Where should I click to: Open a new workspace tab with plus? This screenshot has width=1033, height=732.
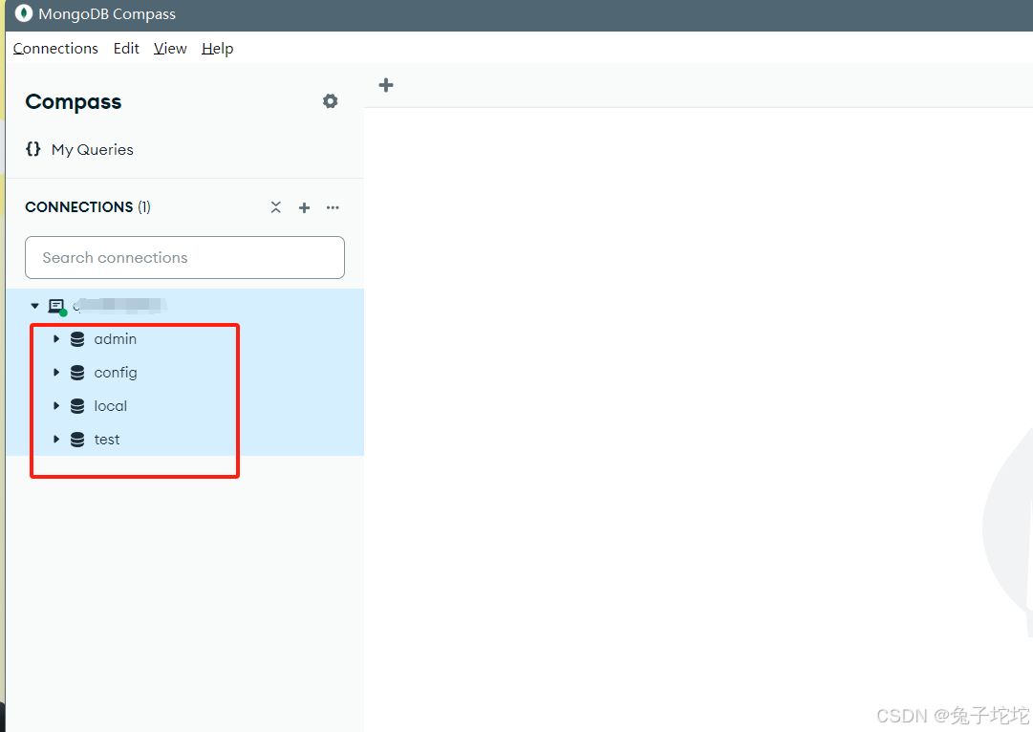386,85
